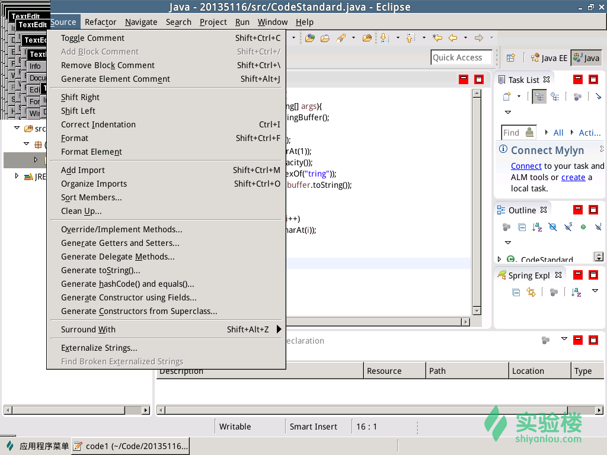This screenshot has width=607, height=455.
Task: Toggle Hide Static Members in Outline
Action: [568, 227]
